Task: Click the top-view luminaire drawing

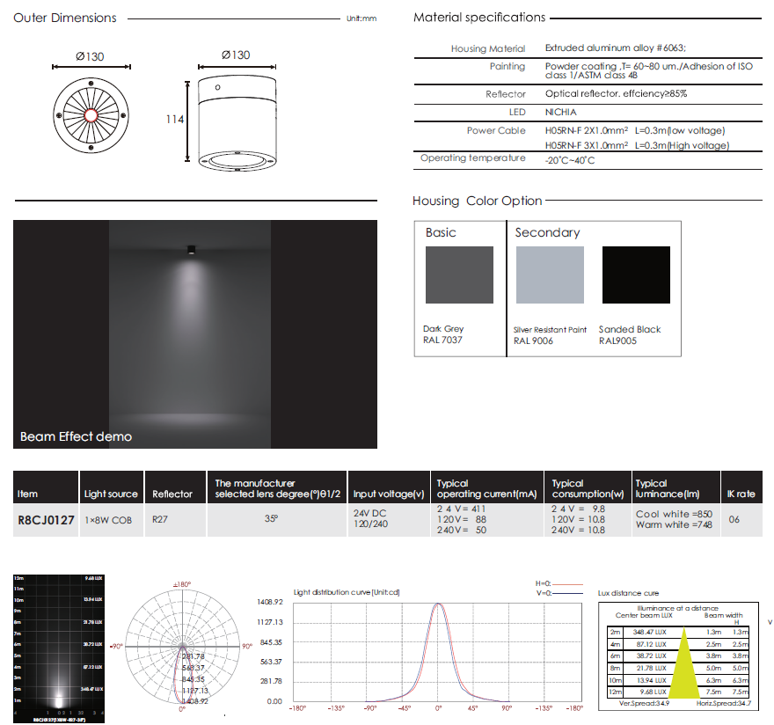Action: [90, 115]
